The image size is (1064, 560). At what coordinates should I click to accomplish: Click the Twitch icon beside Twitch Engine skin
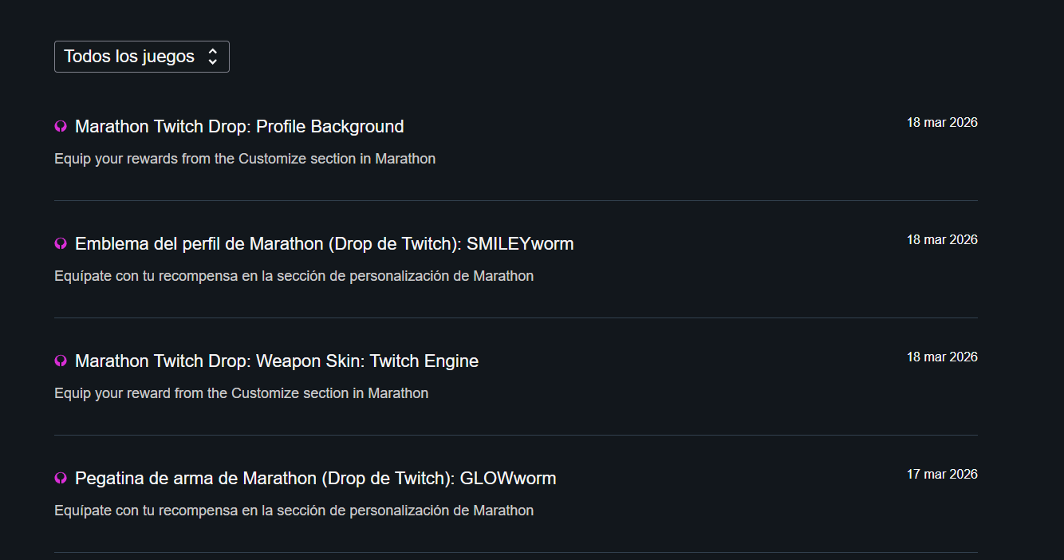click(x=61, y=361)
